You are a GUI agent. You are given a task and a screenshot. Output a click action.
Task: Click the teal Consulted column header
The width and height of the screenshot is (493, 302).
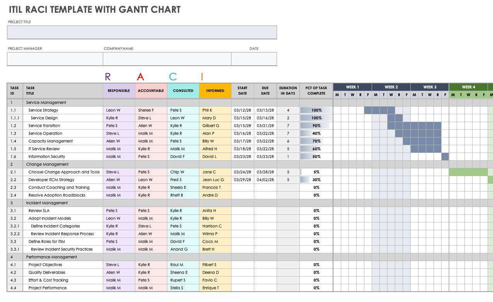tap(183, 91)
